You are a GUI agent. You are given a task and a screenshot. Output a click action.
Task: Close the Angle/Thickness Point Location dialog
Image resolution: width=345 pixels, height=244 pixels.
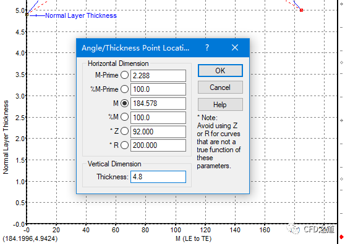235,47
